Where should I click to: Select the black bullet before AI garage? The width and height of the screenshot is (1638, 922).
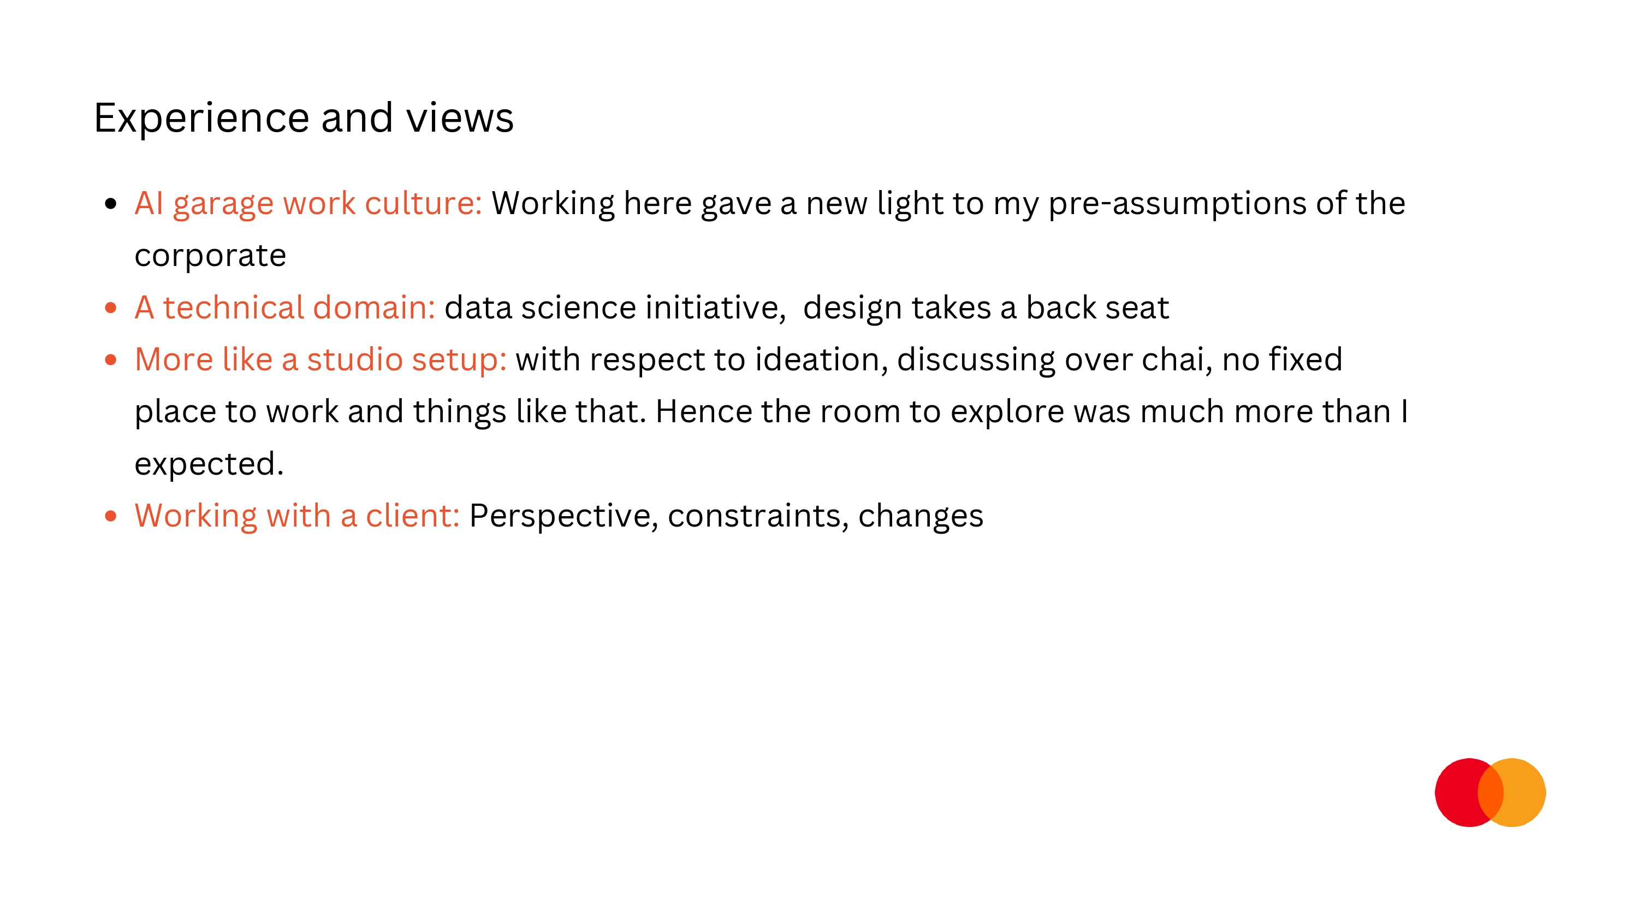pyautogui.click(x=111, y=204)
